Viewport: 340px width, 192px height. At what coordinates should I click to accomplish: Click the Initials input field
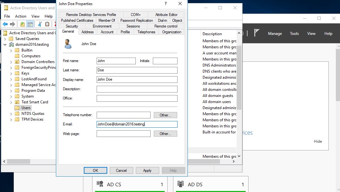(x=165, y=61)
